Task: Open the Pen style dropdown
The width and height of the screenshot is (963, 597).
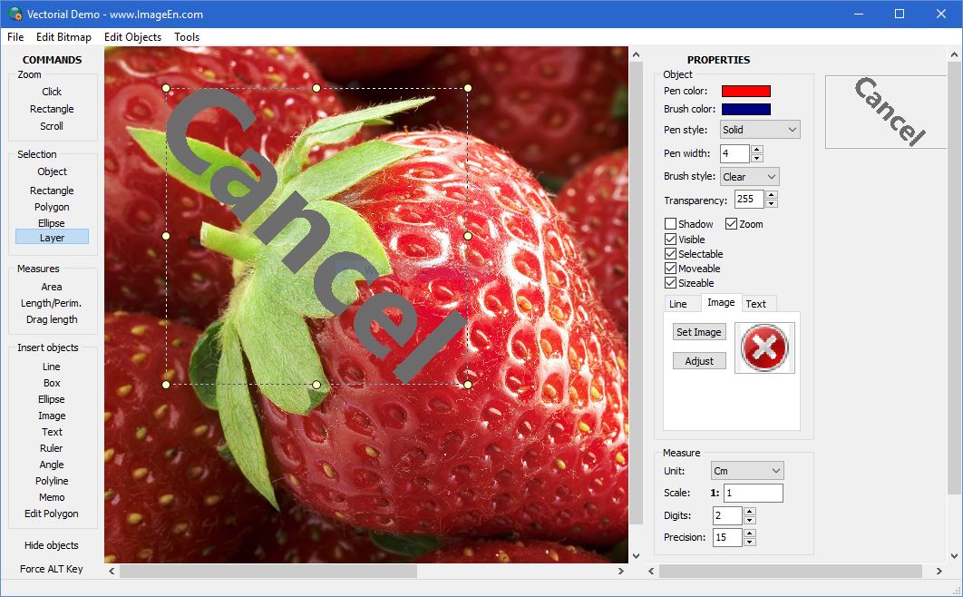Action: point(760,130)
